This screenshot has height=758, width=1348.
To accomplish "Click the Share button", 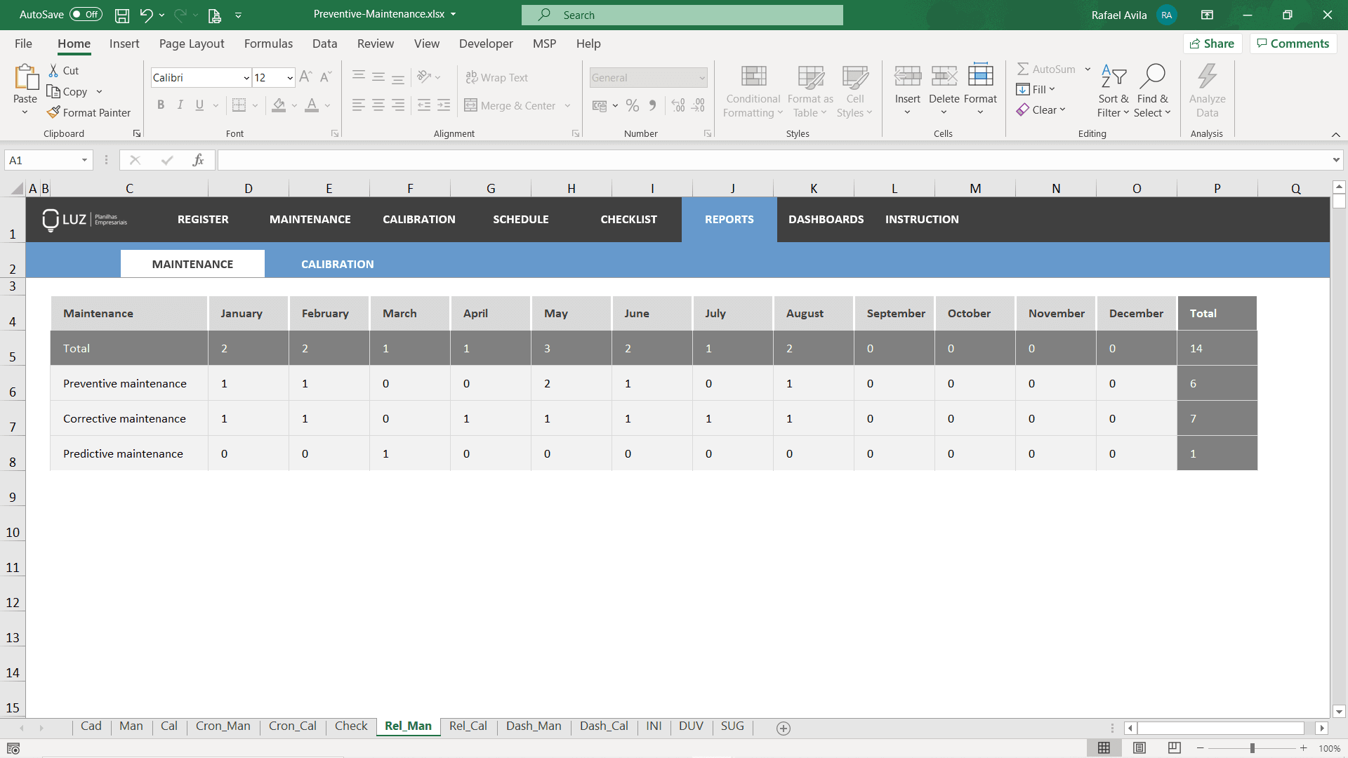I will point(1212,43).
